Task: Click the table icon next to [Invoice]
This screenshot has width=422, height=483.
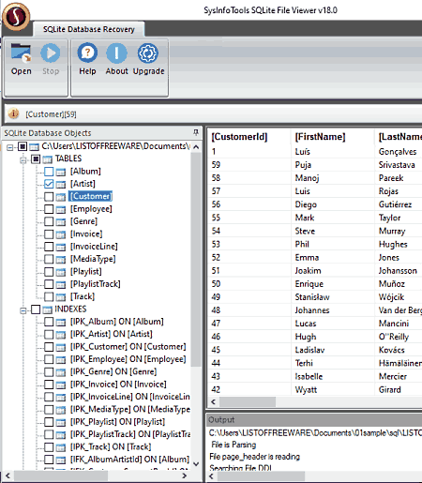Action: pos(61,234)
